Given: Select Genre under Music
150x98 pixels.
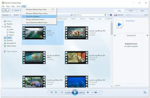Looking at the screenshot, I should click(10, 35).
